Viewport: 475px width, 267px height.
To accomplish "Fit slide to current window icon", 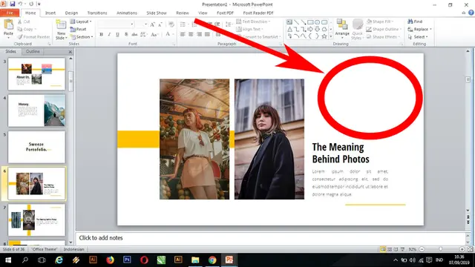I will coord(470,249).
